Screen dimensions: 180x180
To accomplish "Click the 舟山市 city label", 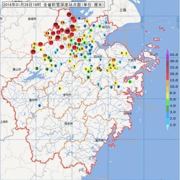I will point(154,55).
